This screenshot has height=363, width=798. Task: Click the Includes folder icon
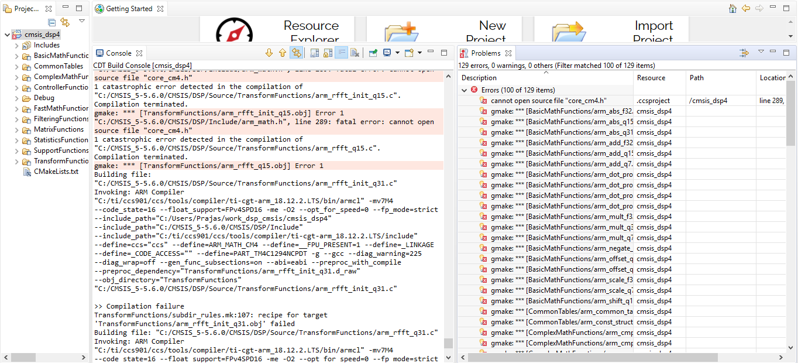(x=26, y=45)
